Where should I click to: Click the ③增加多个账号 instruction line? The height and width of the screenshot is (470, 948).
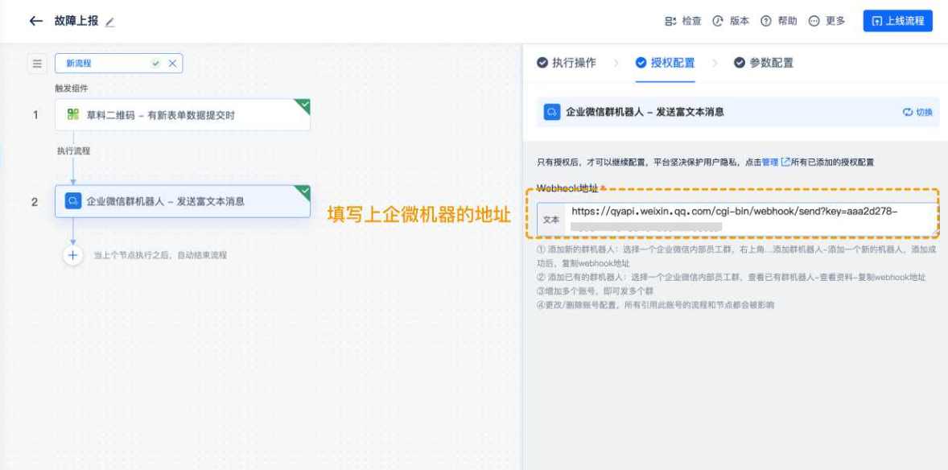[595, 291]
